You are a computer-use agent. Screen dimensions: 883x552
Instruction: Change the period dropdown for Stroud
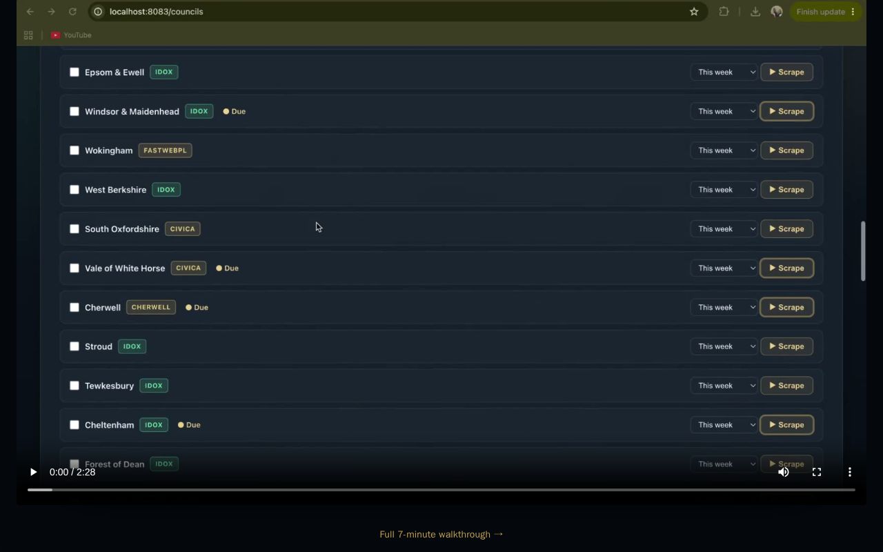coord(724,346)
